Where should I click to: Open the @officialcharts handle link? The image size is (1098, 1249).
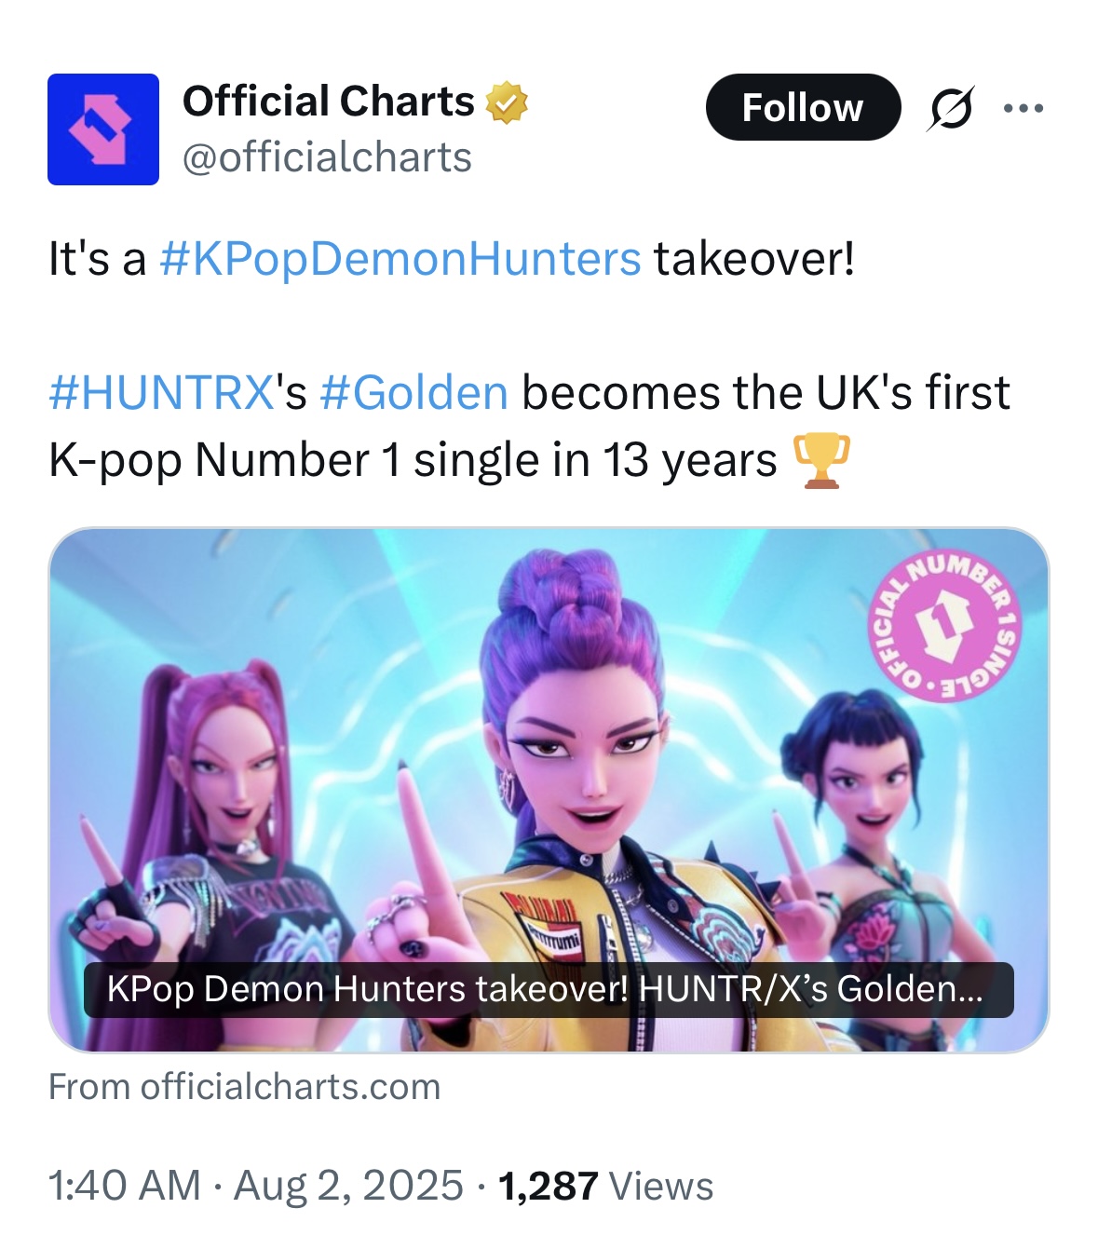[327, 157]
